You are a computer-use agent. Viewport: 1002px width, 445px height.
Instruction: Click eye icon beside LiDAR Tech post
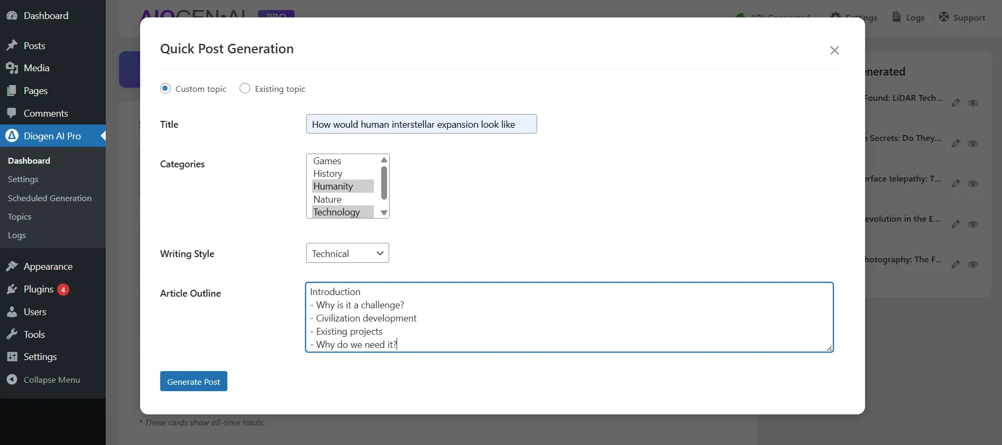pos(973,103)
